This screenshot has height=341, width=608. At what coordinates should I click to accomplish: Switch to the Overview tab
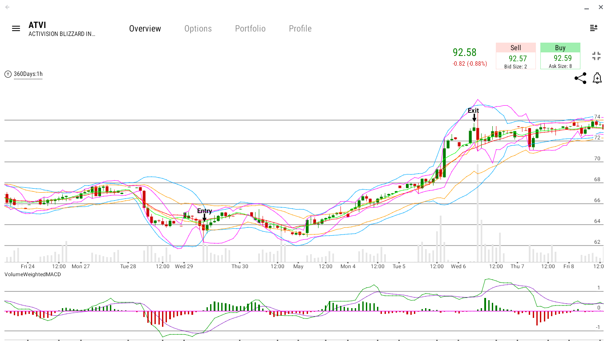point(145,28)
